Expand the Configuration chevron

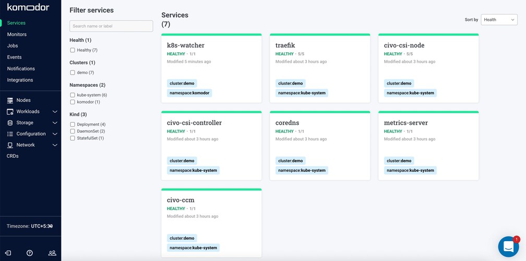coord(55,134)
